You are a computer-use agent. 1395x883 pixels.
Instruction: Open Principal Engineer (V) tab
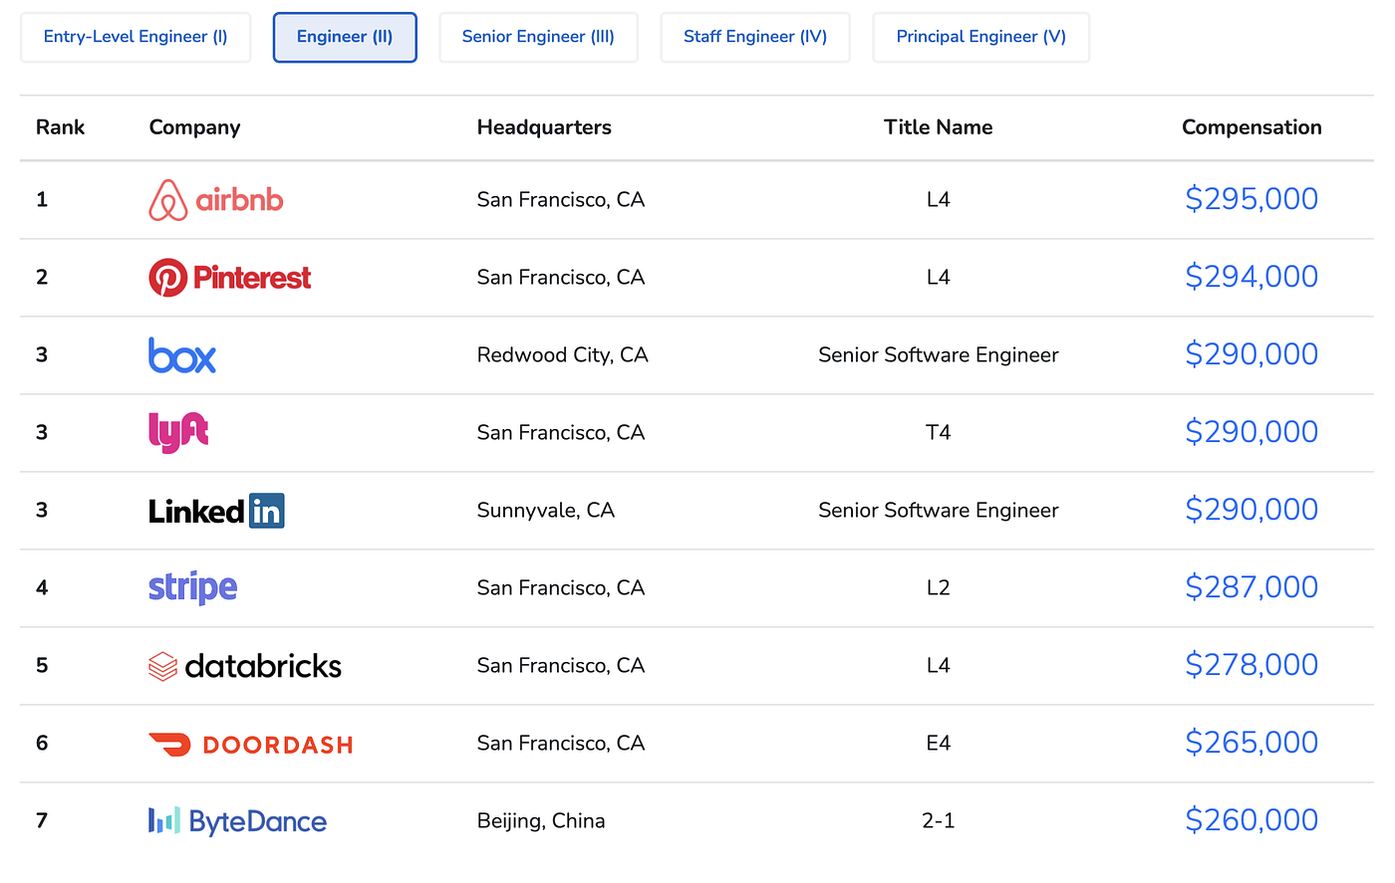(x=981, y=38)
